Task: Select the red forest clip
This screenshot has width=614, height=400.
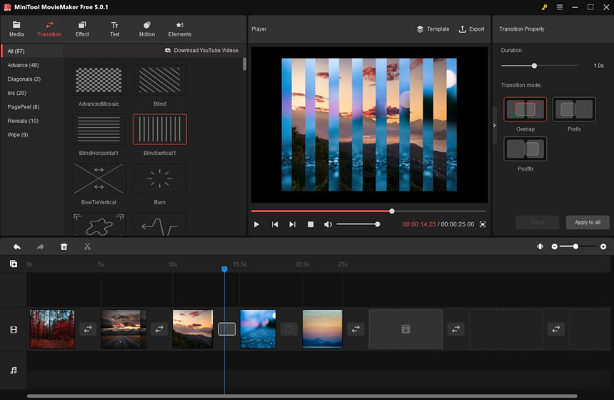Action: click(52, 329)
